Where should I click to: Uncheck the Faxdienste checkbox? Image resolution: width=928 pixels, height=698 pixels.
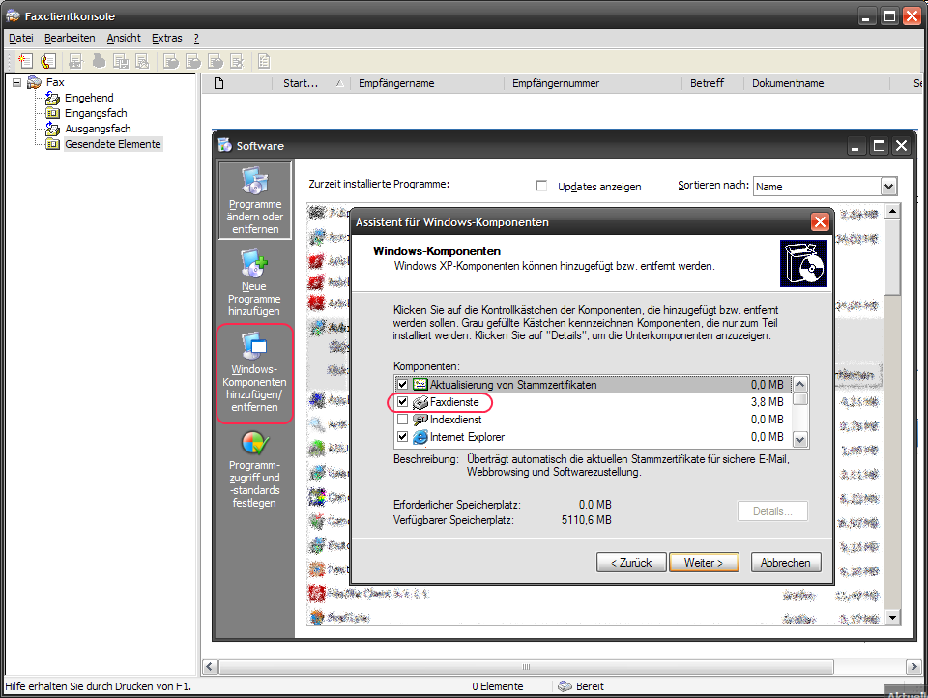tap(402, 402)
